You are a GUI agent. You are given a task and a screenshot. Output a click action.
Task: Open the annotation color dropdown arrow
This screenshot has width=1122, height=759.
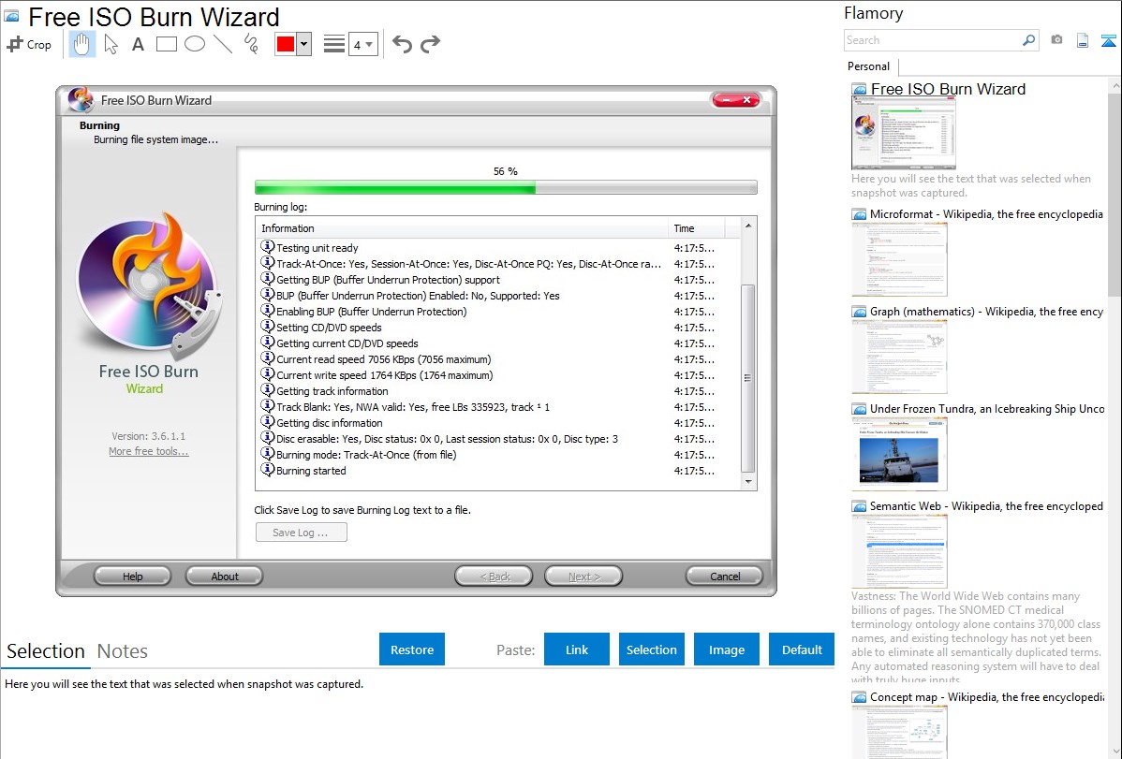coord(304,44)
